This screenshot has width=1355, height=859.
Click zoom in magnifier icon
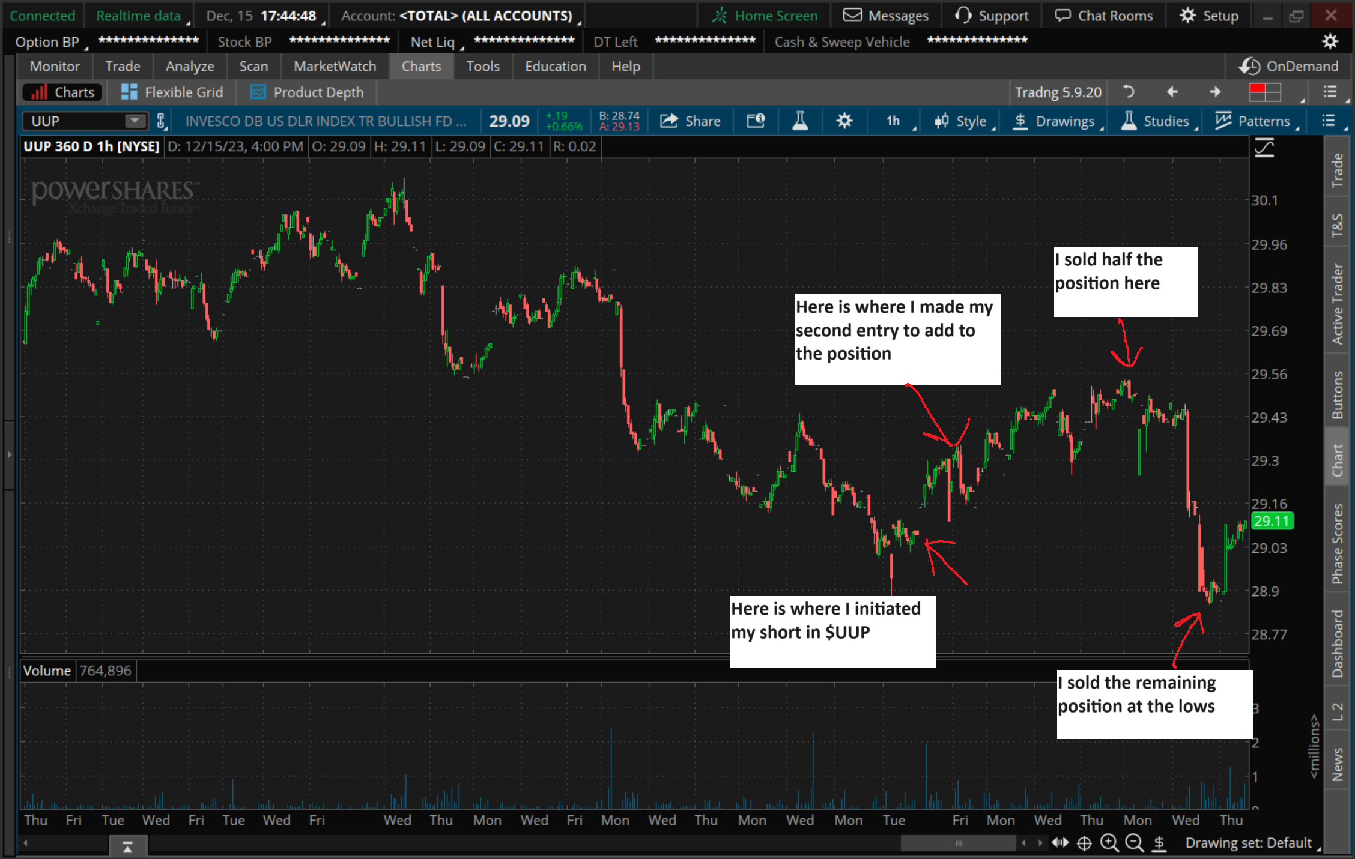click(x=1109, y=843)
